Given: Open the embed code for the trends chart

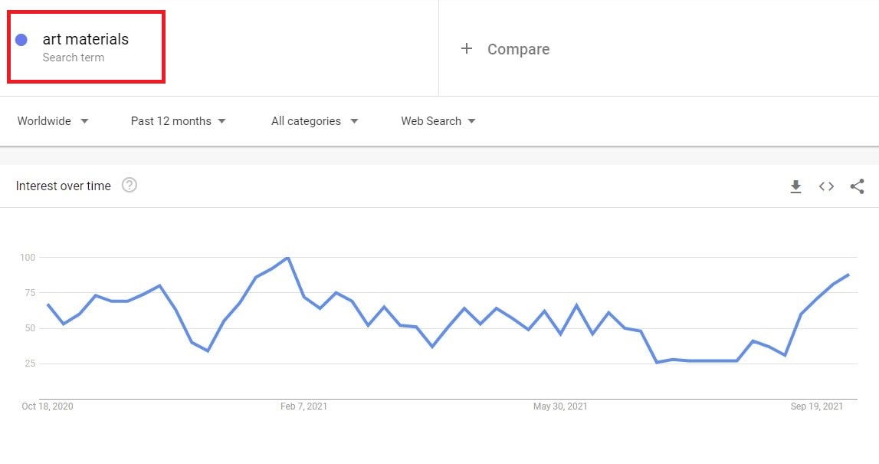Looking at the screenshot, I should (826, 186).
